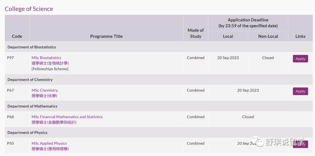Click Apply button for MSc Applied Physics
Image resolution: width=315 pixels, height=156 pixels.
click(x=300, y=144)
